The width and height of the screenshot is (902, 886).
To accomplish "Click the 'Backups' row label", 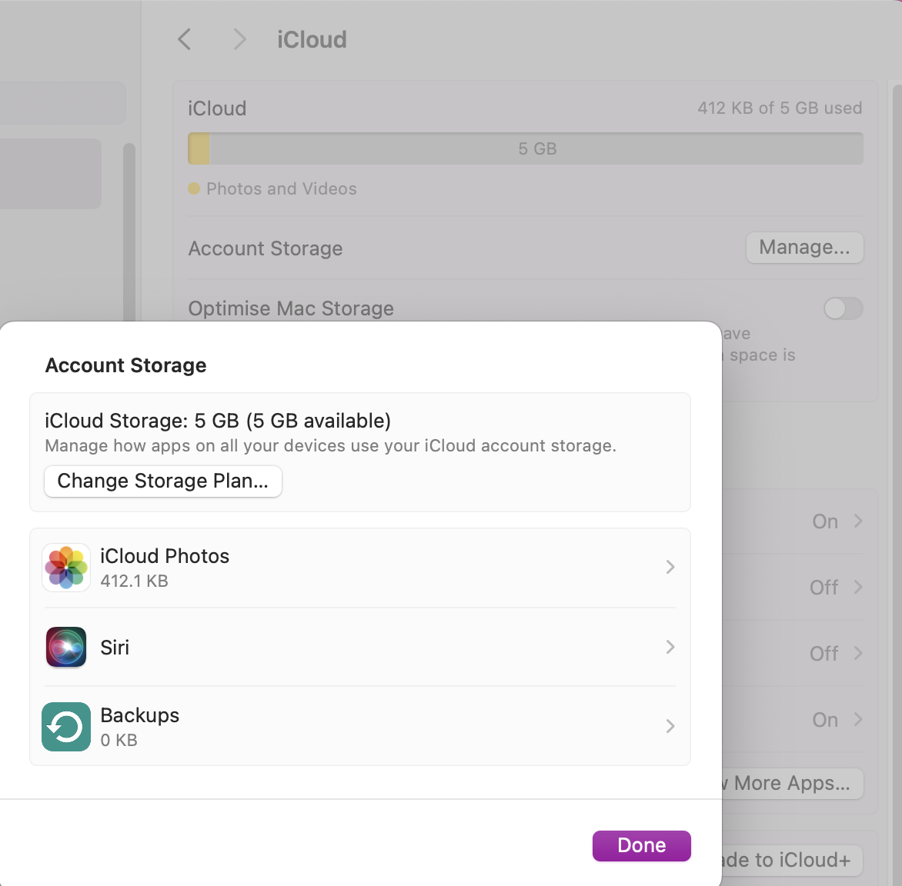I will click(x=140, y=716).
